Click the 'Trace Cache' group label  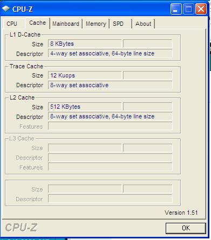coord(26,66)
